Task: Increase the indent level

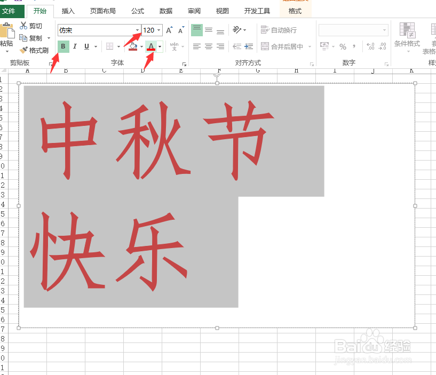Action: coord(249,46)
